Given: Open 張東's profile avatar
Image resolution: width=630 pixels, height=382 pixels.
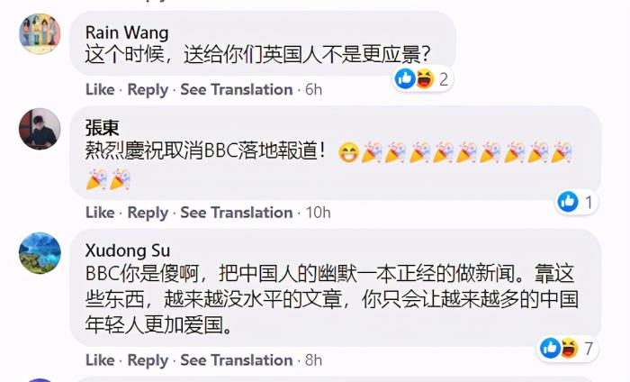Looking at the screenshot, I should 40,129.
